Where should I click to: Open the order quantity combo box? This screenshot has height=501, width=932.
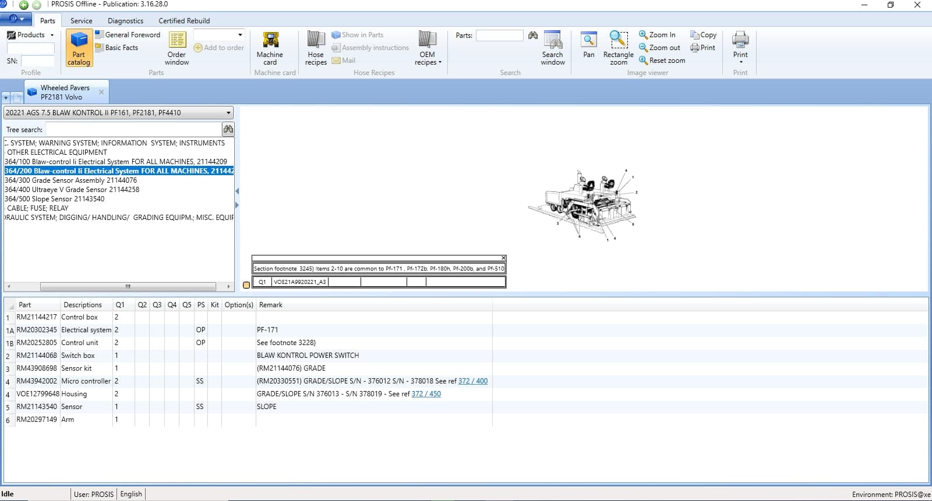coord(219,35)
